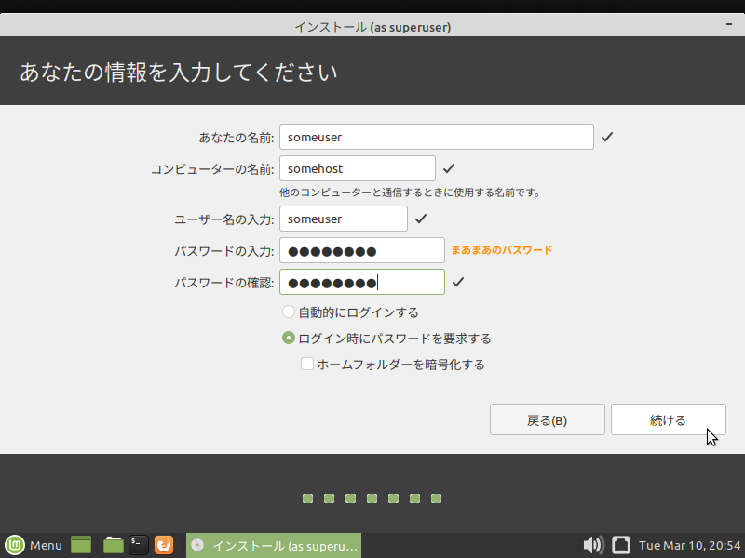The height and width of the screenshot is (558, 745).
Task: Click the Show Desktop icon in the taskbar
Action: [x=81, y=545]
